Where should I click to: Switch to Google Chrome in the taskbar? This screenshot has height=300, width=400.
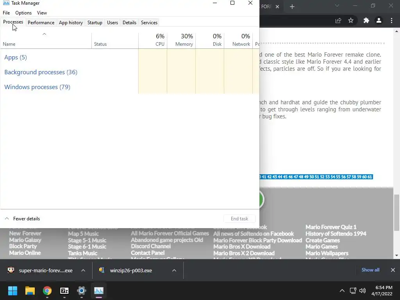[x=47, y=291]
